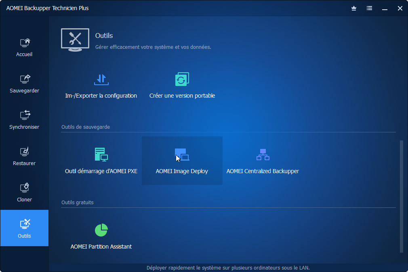
Task: Open the AOMEI Image Deploy icon
Action: [x=182, y=155]
